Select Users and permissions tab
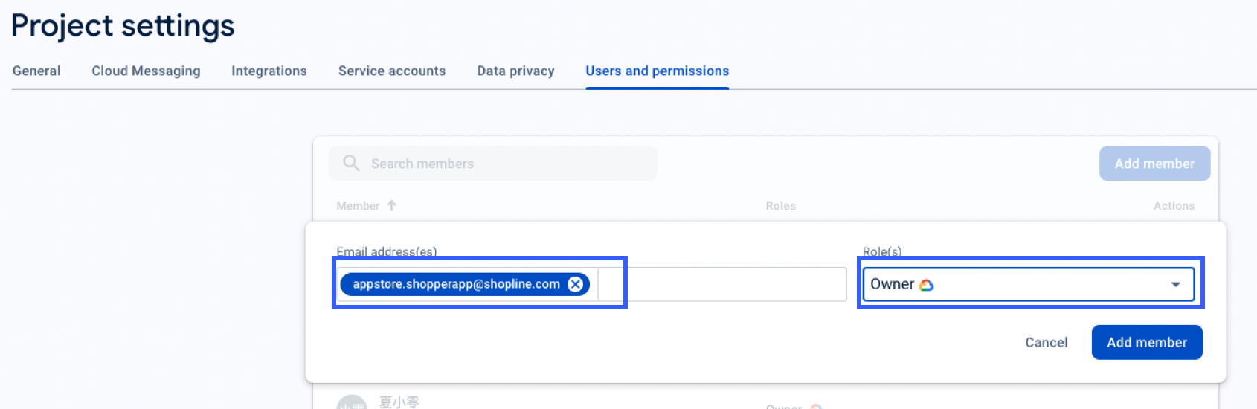1257x409 pixels. coord(658,71)
